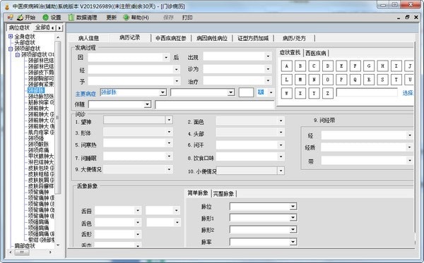Click the 开始 toolbar icon

coord(20,18)
